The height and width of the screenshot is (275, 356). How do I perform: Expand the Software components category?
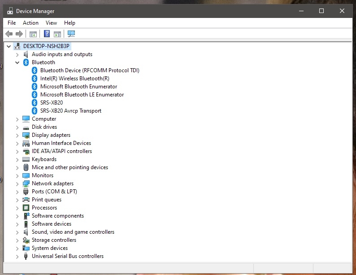[x=17, y=216]
